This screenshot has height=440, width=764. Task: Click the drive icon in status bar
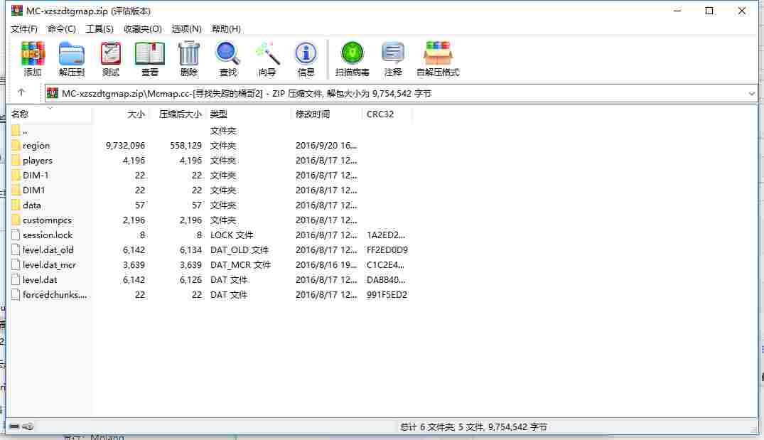[14, 426]
